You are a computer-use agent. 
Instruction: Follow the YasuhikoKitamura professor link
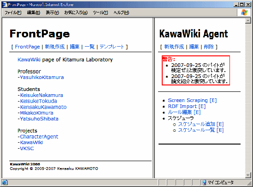point(42,77)
